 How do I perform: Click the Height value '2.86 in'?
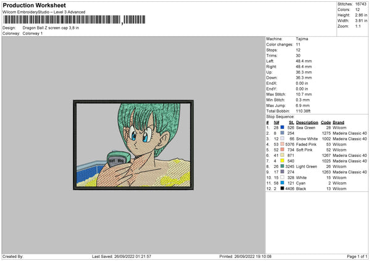point(361,15)
